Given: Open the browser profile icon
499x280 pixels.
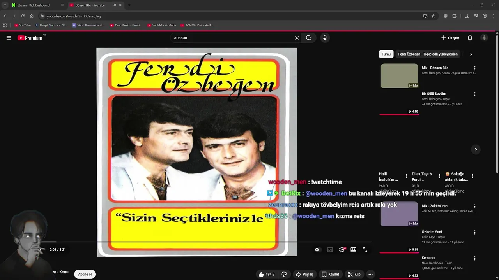Looking at the screenshot, I should (485, 16).
